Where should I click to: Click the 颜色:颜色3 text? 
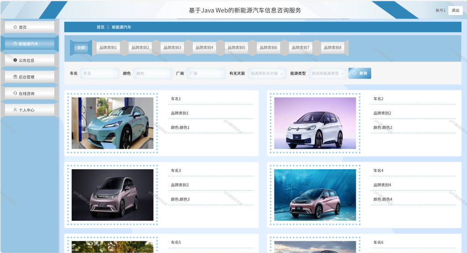pos(180,199)
